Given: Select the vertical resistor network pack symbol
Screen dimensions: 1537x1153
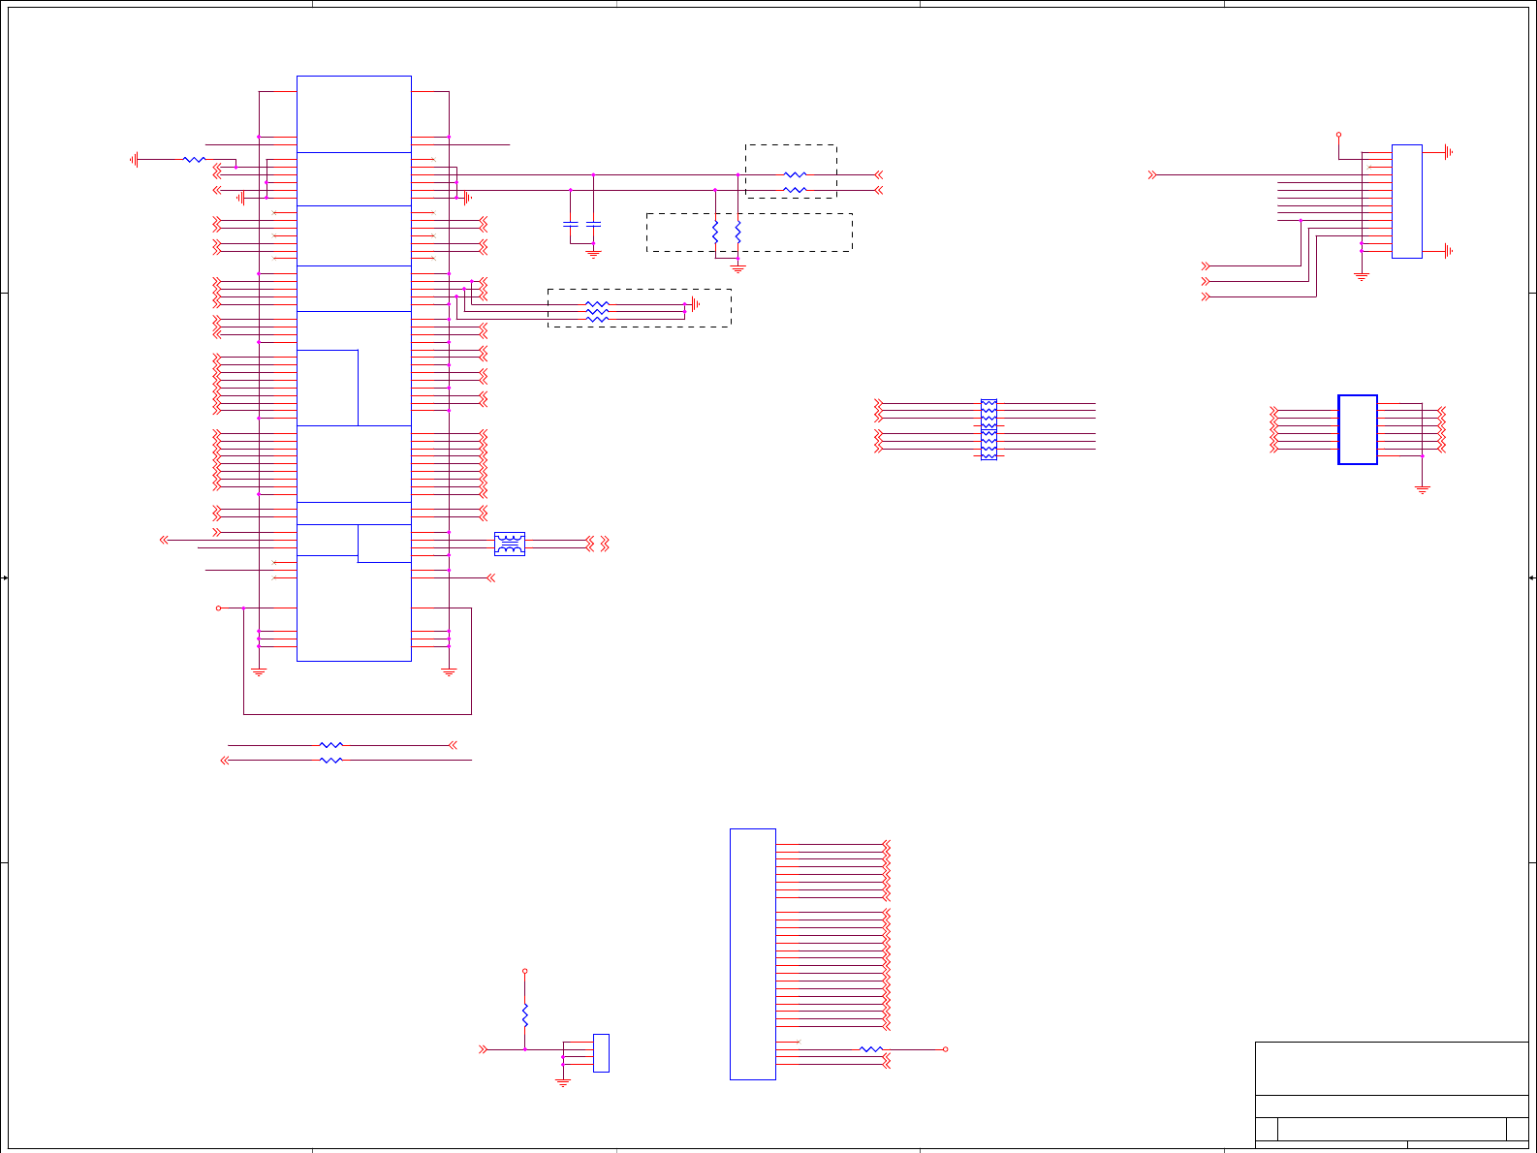Looking at the screenshot, I should point(988,429).
